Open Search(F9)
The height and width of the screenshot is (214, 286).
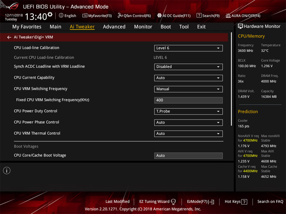[208, 15]
